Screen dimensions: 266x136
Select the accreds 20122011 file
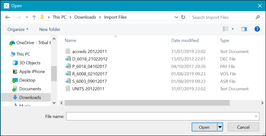[89, 52]
